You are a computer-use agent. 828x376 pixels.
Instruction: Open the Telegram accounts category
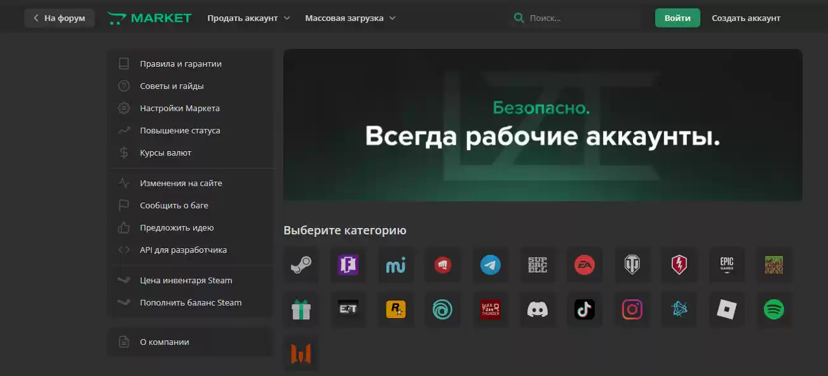pyautogui.click(x=491, y=265)
